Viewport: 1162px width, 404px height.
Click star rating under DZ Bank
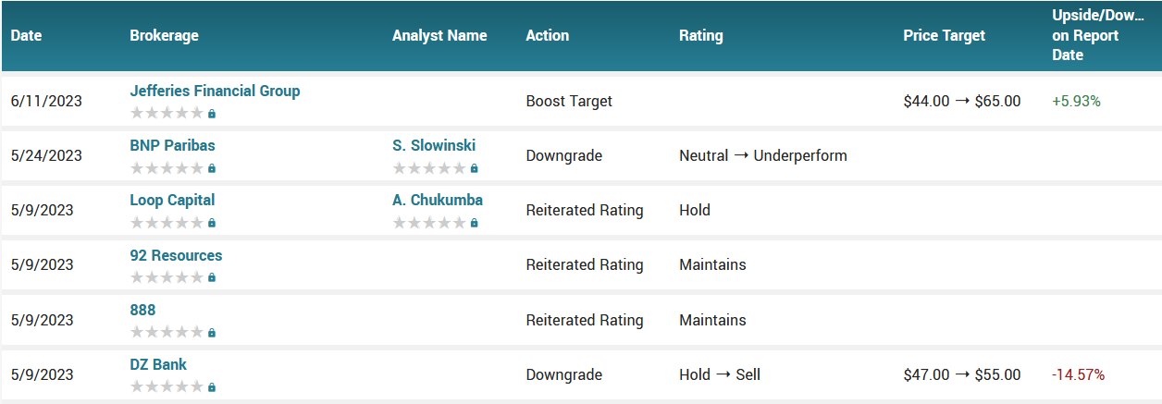click(167, 387)
